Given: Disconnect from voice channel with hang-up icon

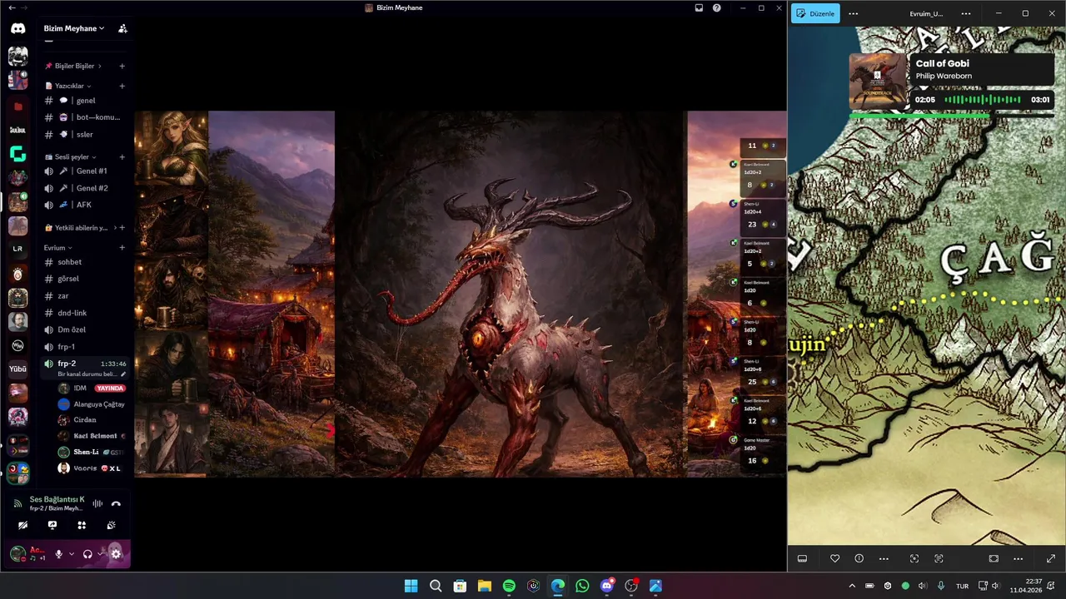Looking at the screenshot, I should [x=116, y=503].
